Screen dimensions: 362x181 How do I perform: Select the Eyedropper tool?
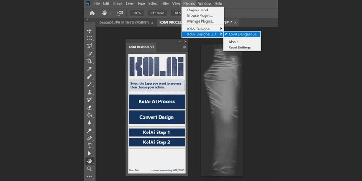90,69
